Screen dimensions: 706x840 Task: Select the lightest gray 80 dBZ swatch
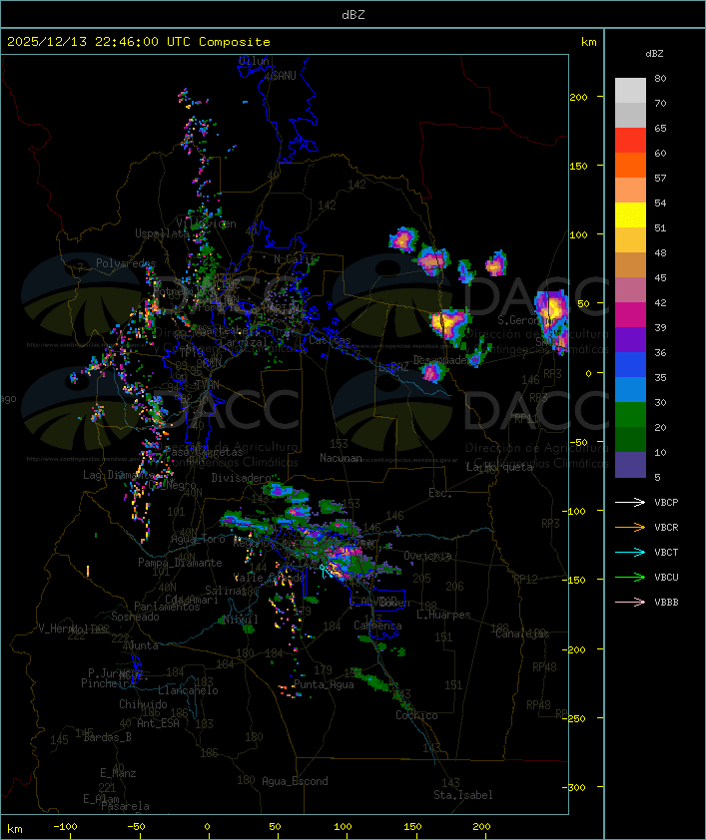630,91
